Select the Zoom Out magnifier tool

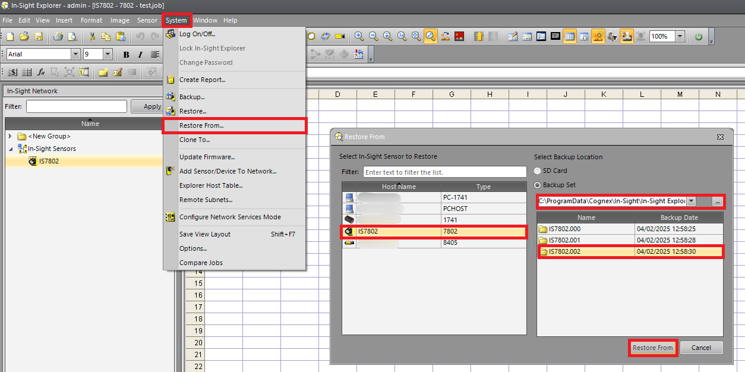click(373, 36)
